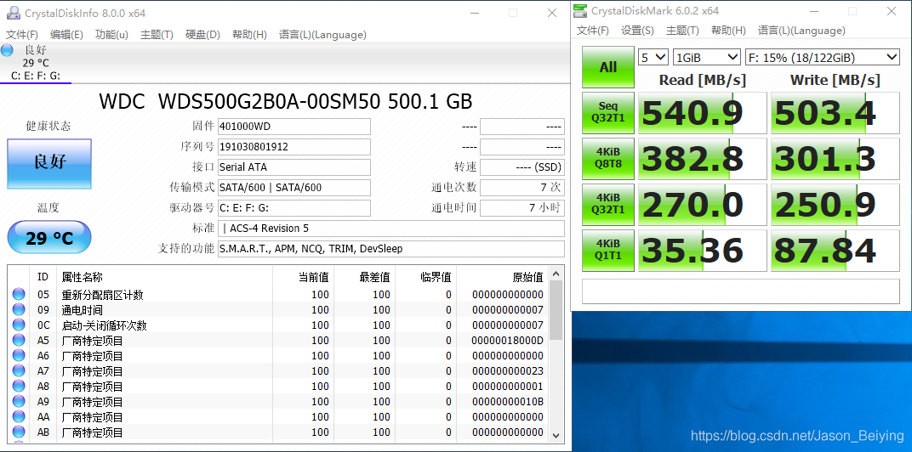Open 硬盘(D) menu in CrystalDiskInfo
This screenshot has height=452, width=912.
[202, 35]
